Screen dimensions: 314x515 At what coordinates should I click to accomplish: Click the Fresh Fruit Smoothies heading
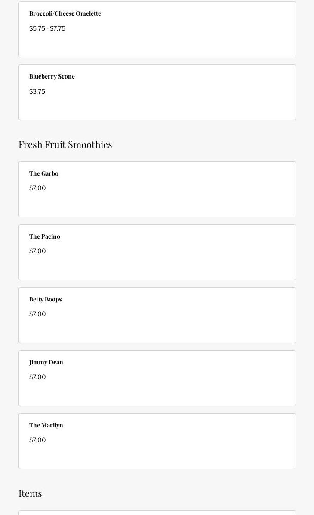65,144
